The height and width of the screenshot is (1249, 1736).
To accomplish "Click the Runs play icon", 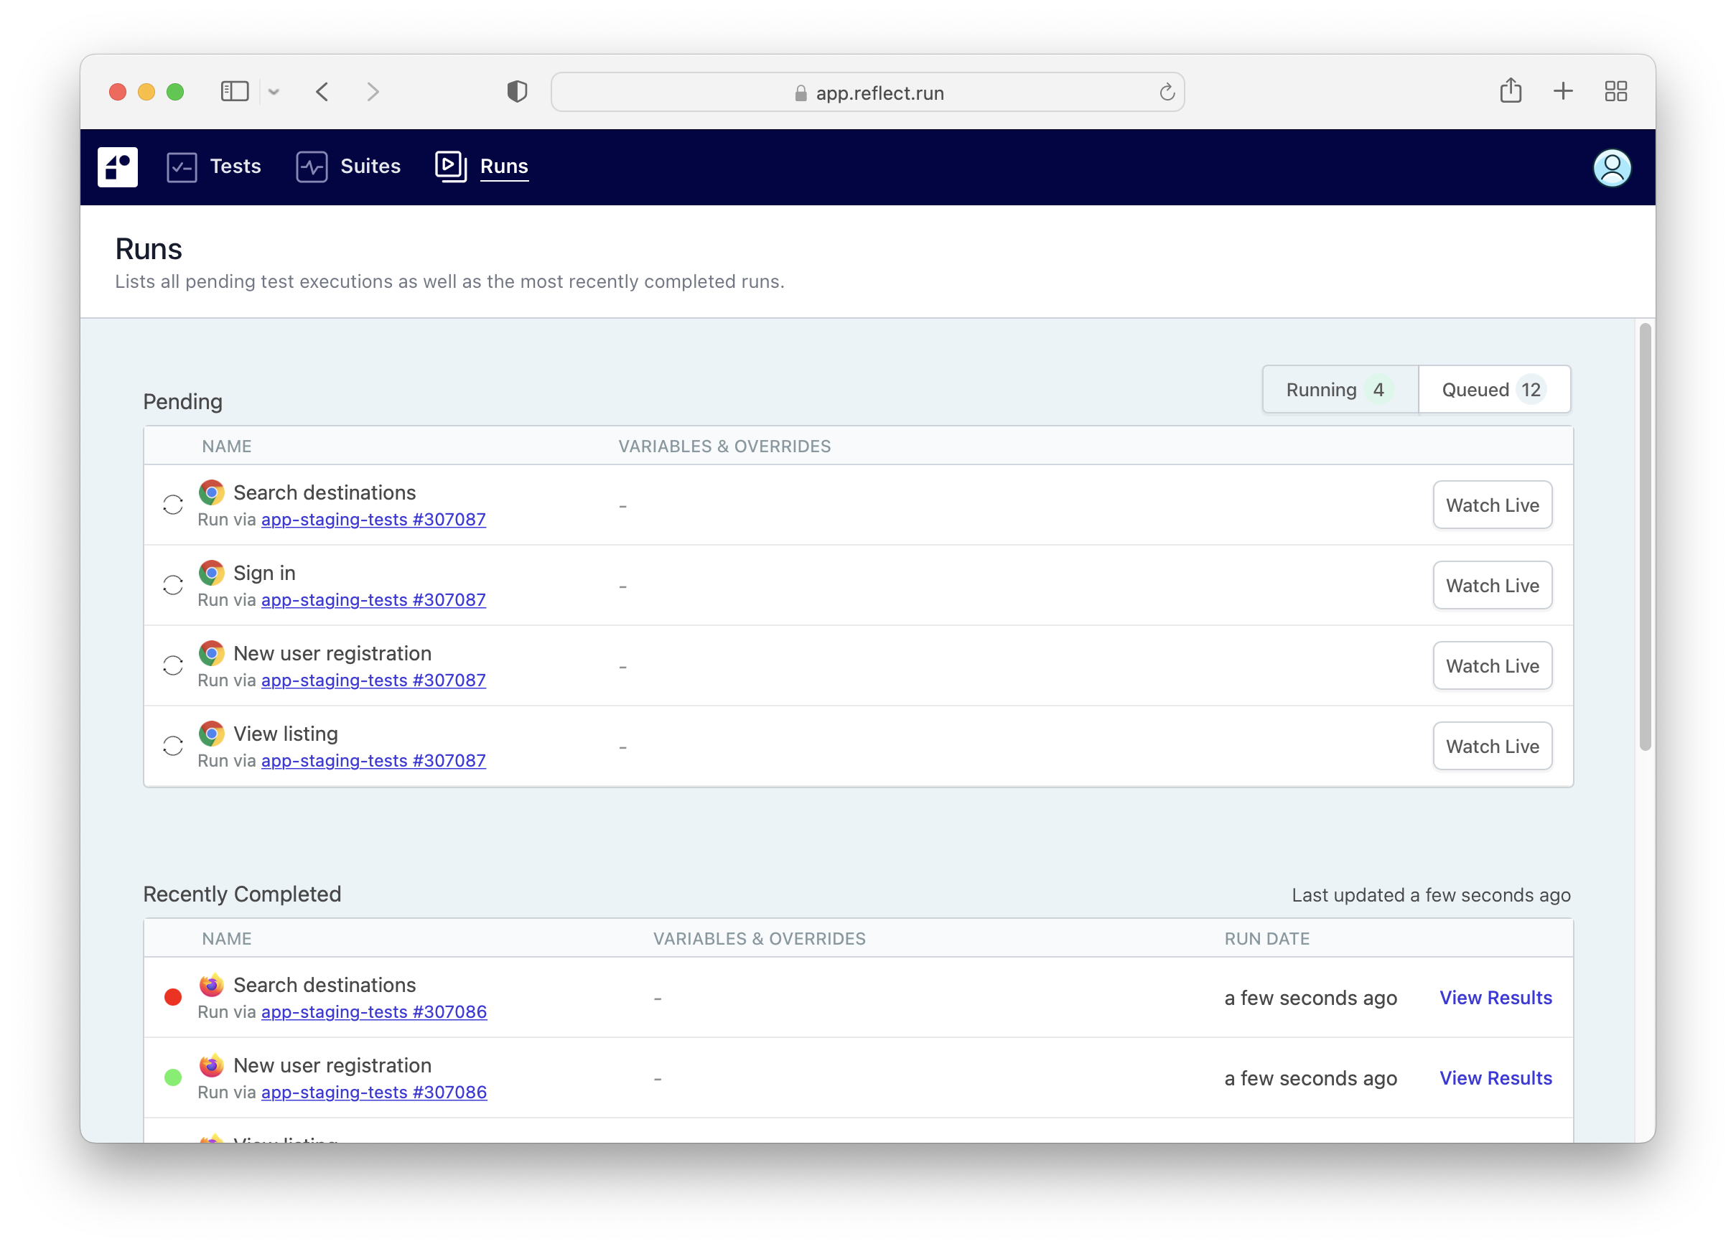I will pos(451,166).
